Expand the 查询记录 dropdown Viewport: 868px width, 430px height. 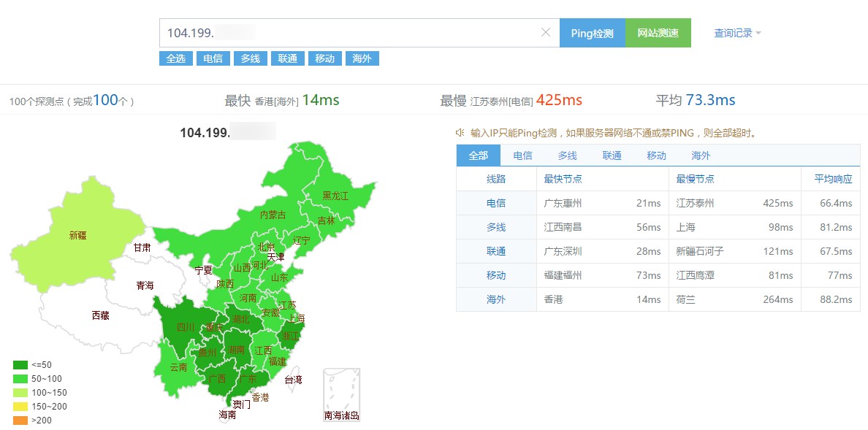pyautogui.click(x=737, y=33)
